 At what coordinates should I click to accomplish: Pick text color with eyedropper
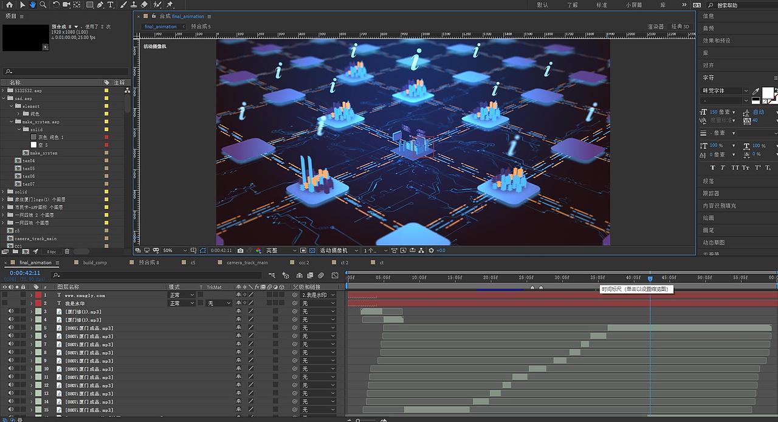click(756, 91)
